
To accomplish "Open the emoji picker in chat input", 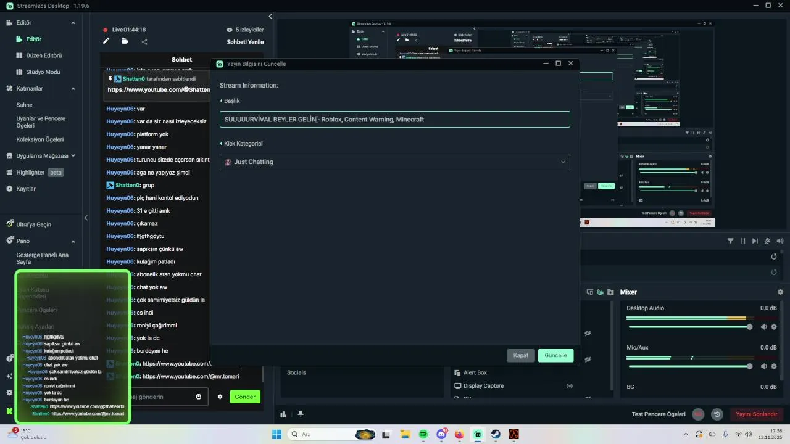I will (199, 397).
